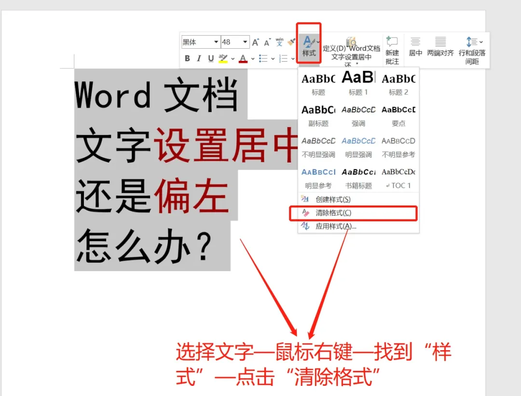Apply the yellow text highlight color
The width and height of the screenshot is (521, 396).
[x=223, y=58]
